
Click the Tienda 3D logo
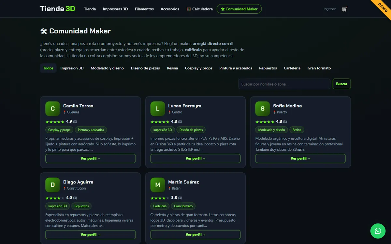coord(58,9)
